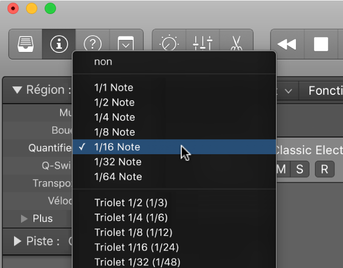343x268 pixels.
Task: Select 1/8 Note quantize value
Action: [x=114, y=132]
